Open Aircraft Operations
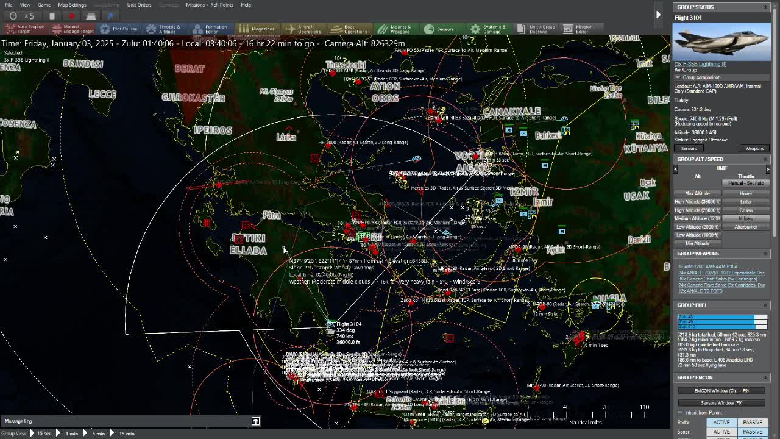The image size is (780, 439). tap(303, 29)
